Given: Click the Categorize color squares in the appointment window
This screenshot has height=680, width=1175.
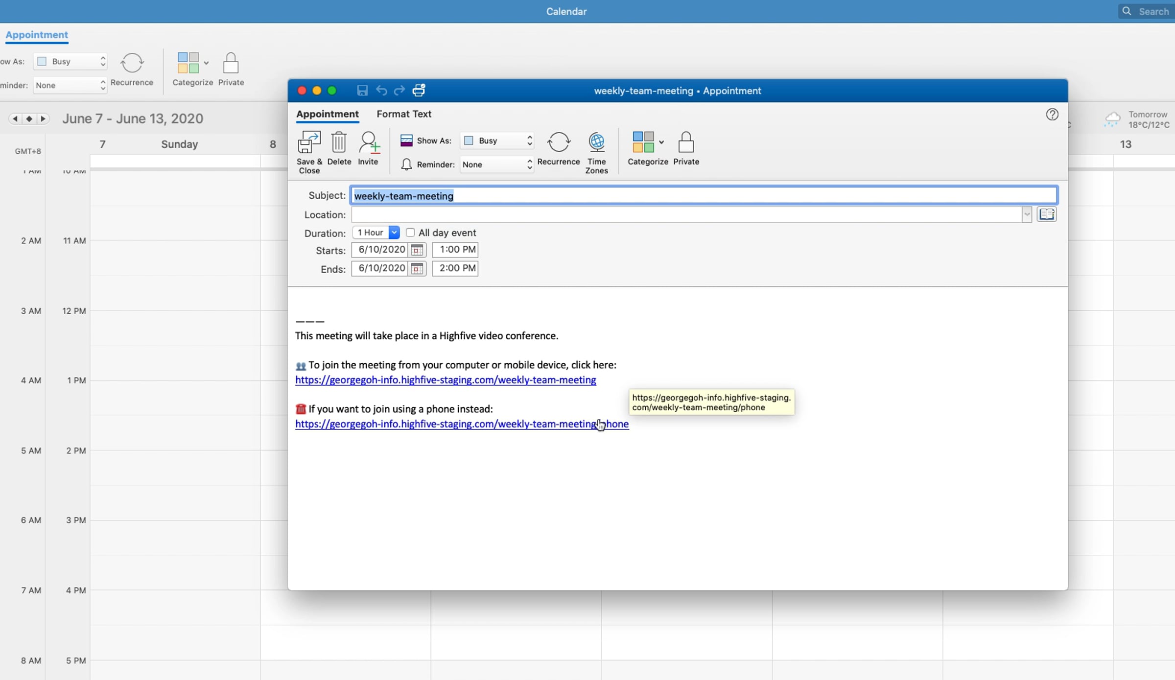Looking at the screenshot, I should click(x=643, y=142).
